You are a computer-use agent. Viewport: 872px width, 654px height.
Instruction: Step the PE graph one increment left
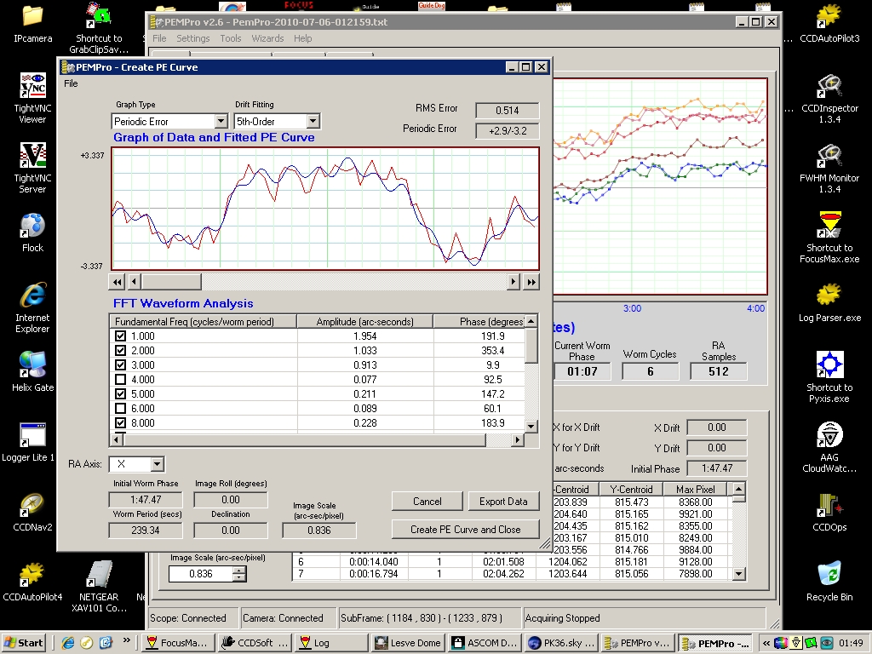pos(134,282)
